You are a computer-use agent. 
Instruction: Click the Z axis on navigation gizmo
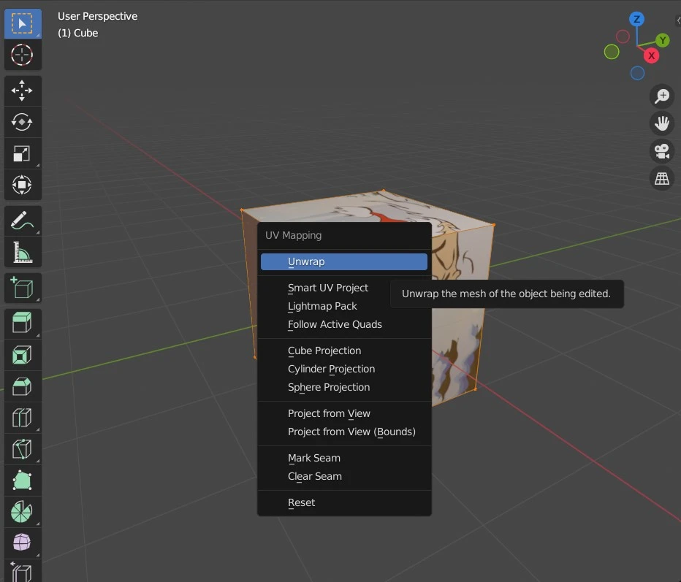(x=636, y=19)
